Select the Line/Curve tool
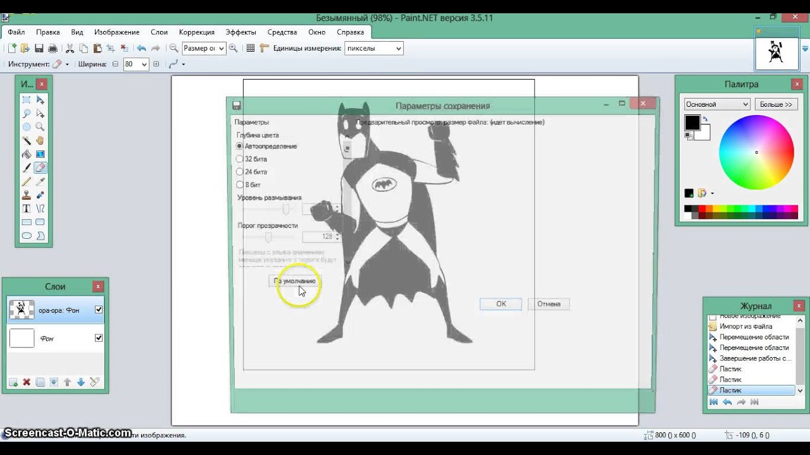810x455 pixels. coord(40,209)
